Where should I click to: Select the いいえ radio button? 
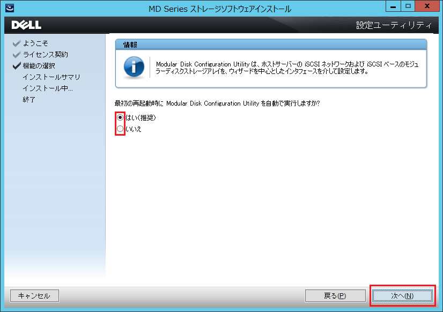(x=119, y=128)
